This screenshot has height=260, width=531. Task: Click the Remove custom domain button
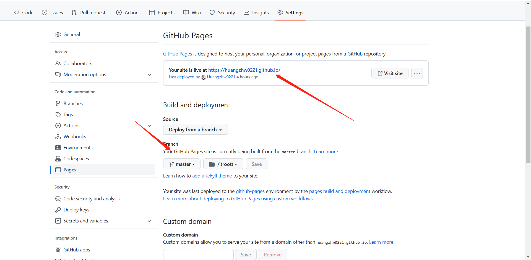(273, 254)
